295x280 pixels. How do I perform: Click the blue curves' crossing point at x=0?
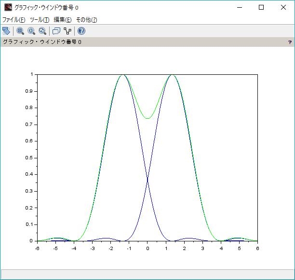(x=147, y=179)
